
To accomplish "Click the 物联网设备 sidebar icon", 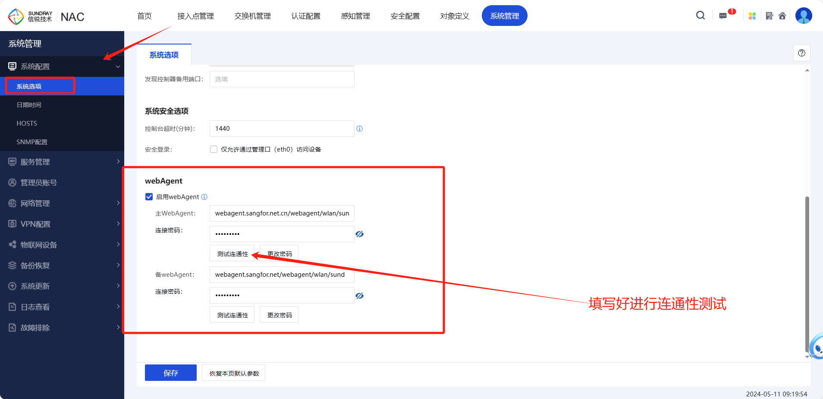I will point(13,244).
